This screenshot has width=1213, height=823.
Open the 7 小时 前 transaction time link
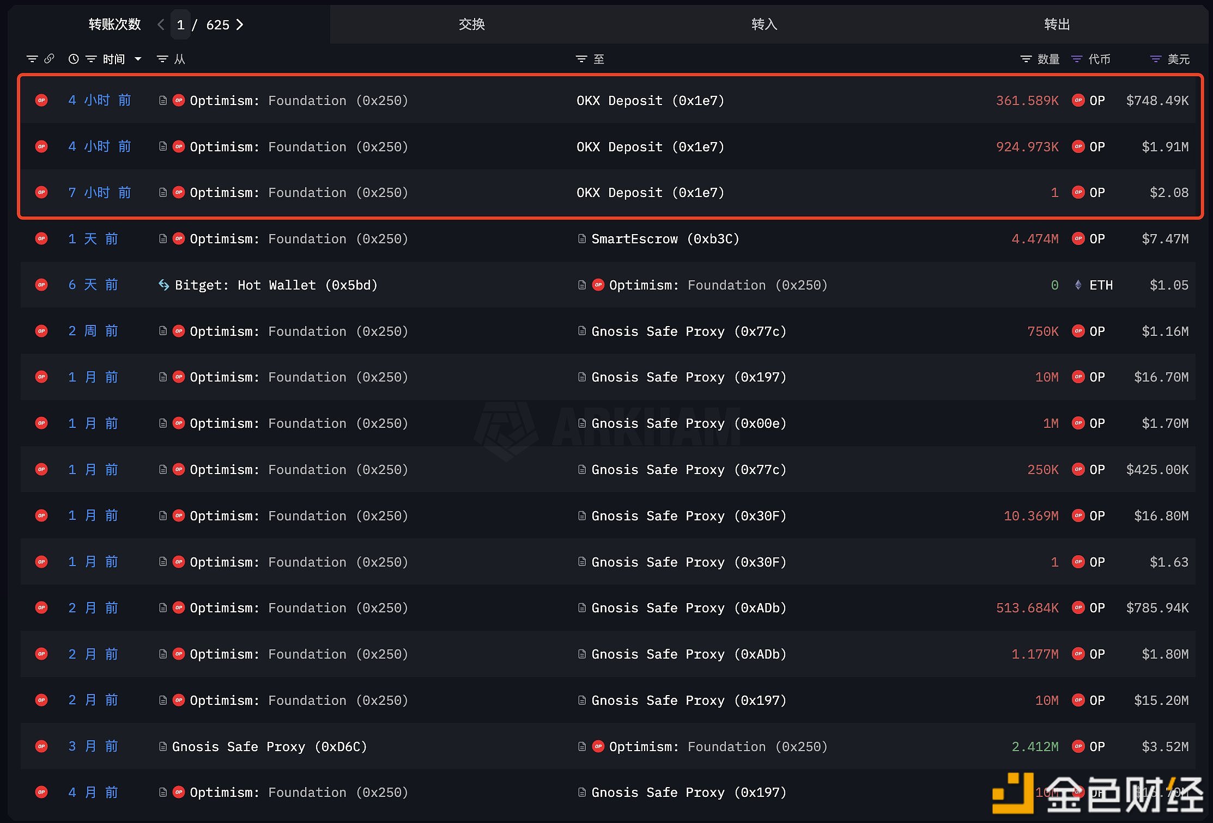click(x=100, y=192)
